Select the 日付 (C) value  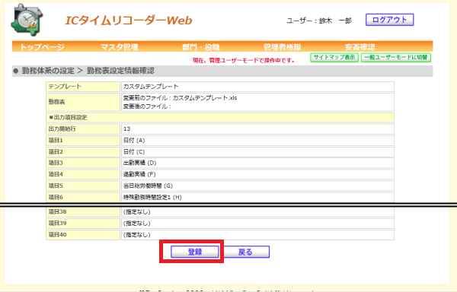257,152
